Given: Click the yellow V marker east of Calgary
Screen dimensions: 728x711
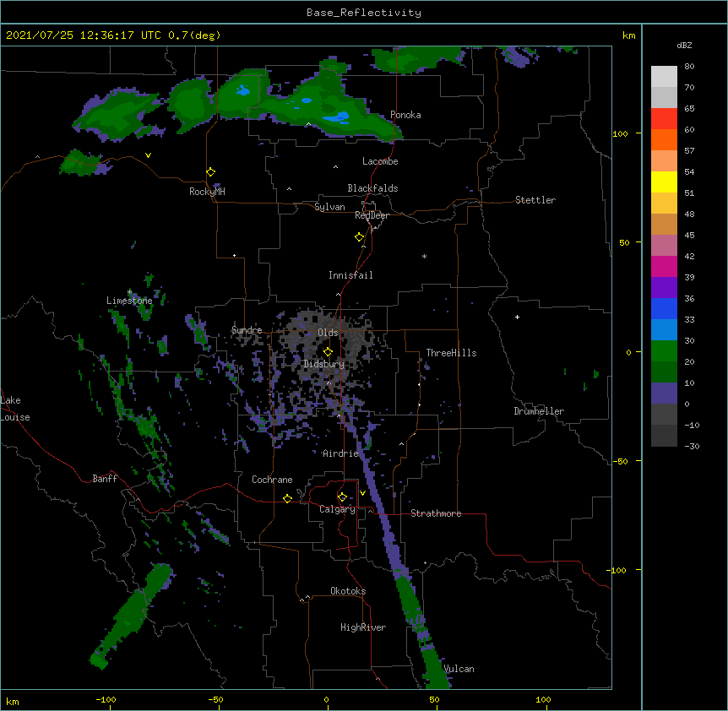Looking at the screenshot, I should click(x=362, y=493).
